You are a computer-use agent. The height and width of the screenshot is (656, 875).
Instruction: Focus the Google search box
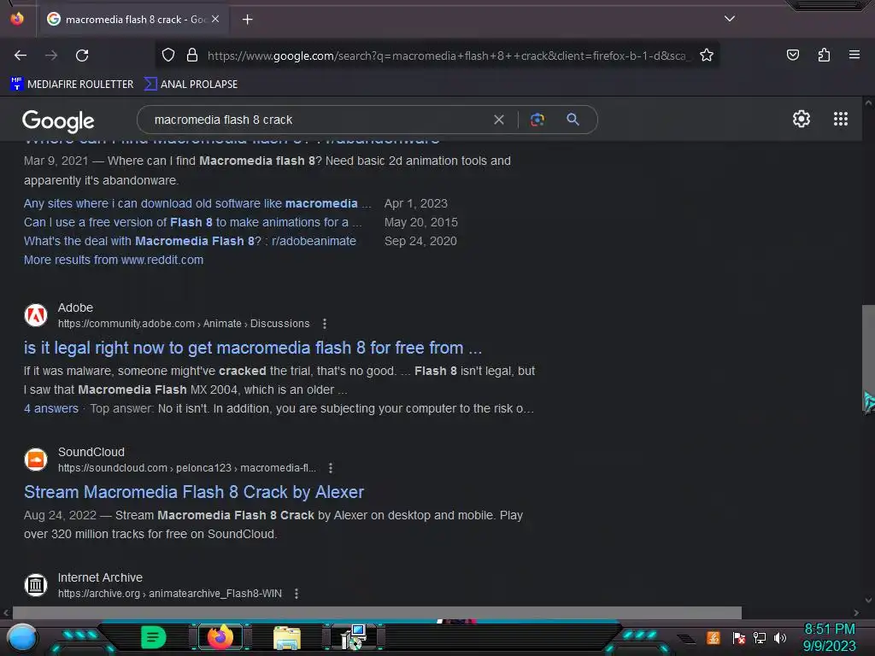318,120
